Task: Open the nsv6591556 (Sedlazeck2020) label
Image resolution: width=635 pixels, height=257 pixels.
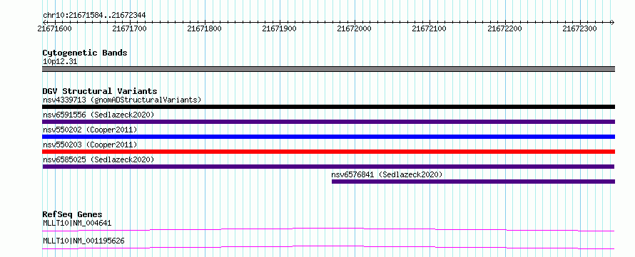Action: point(98,115)
